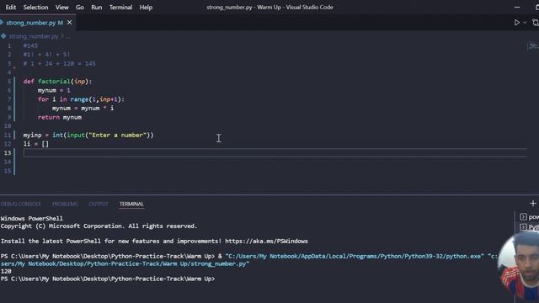539x303 pixels.
Task: Click the '120' output in terminal
Action: tap(6, 271)
